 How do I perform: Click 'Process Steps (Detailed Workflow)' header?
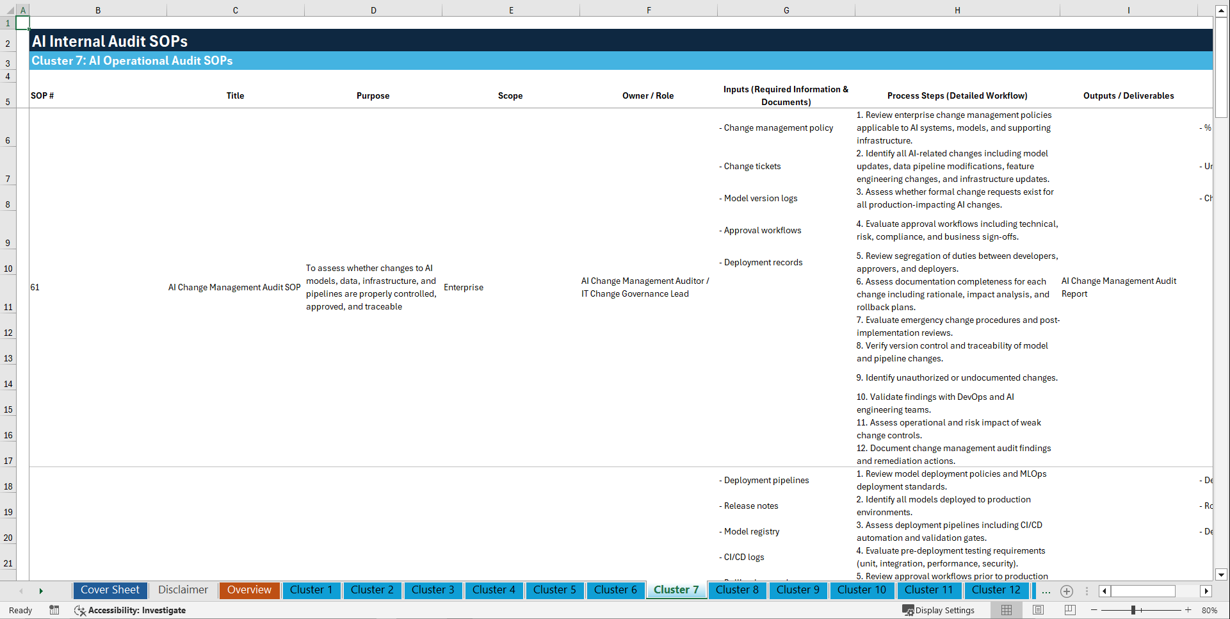(x=957, y=95)
